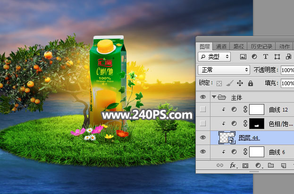The image size is (294, 194).
Task: Open the 正常 blend mode dropdown
Action: pos(224,70)
